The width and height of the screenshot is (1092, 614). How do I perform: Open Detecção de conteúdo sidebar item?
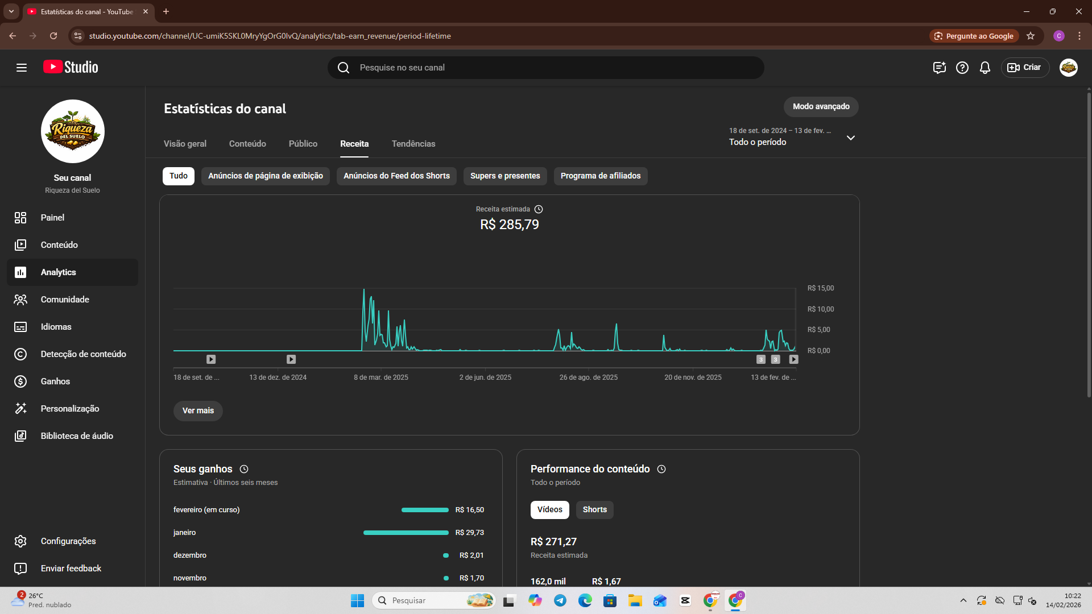[x=83, y=354]
